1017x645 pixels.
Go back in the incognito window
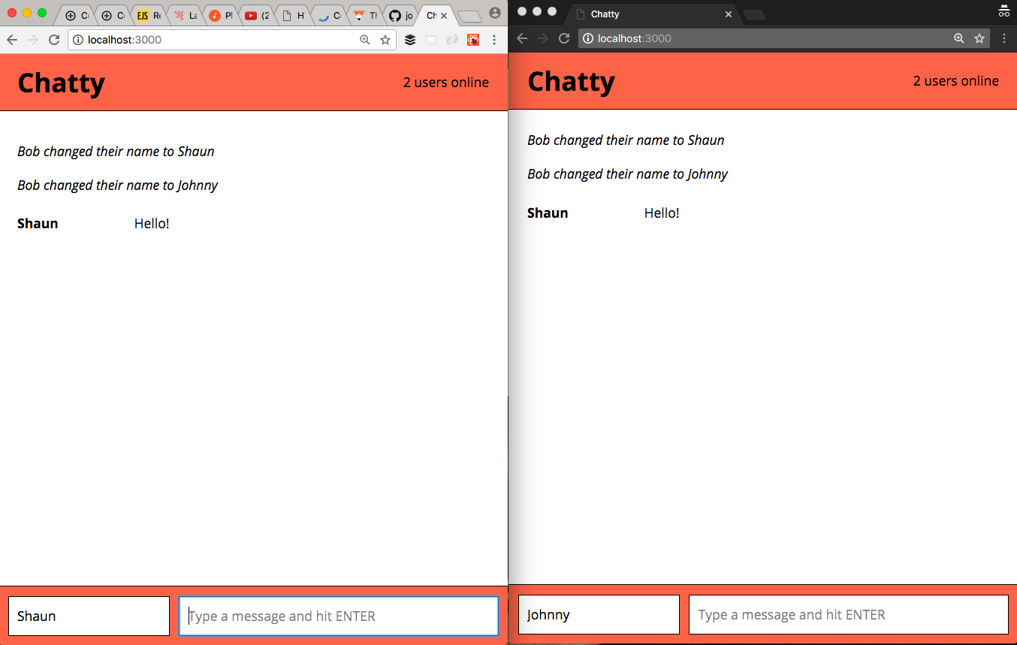[x=523, y=38]
